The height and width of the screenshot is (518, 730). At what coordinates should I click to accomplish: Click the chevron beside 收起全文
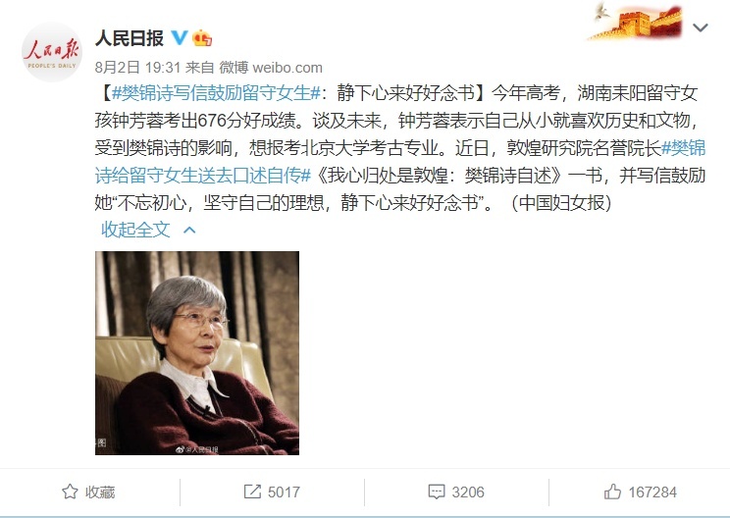tap(189, 230)
